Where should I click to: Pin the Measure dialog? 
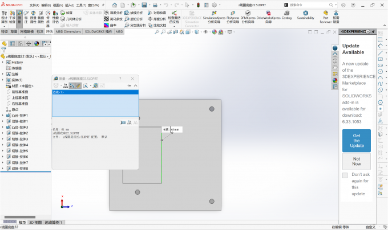[130, 85]
